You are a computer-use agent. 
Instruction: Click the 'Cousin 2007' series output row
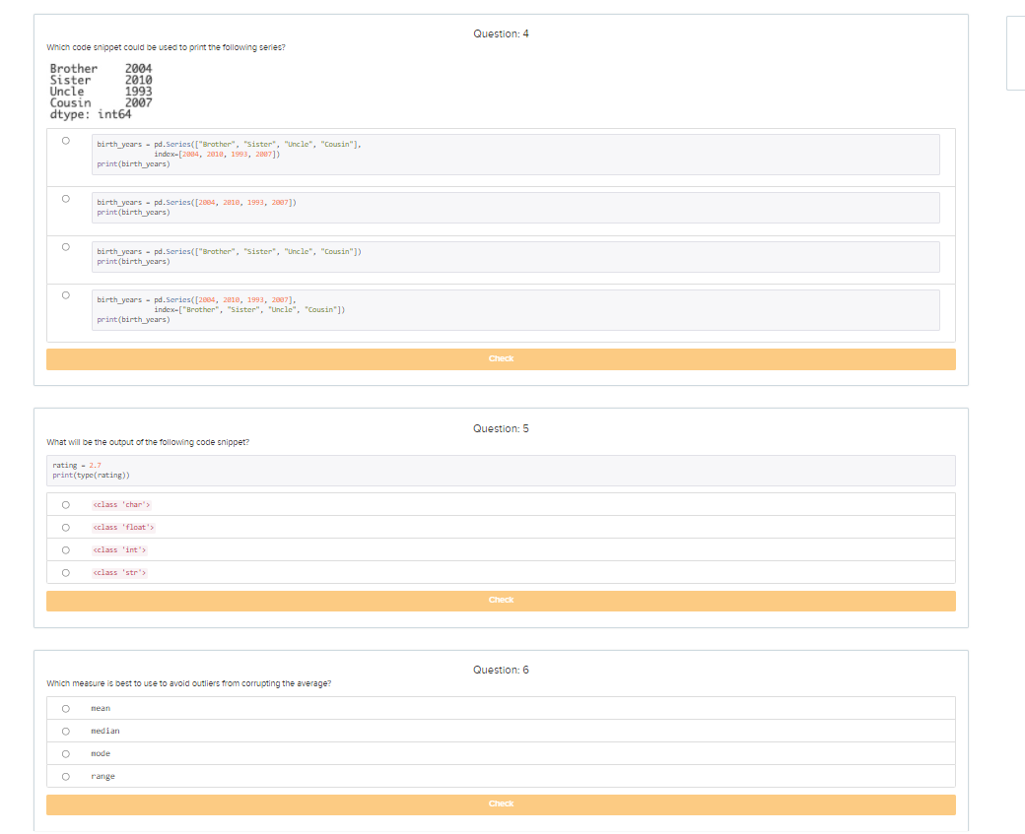(101, 103)
